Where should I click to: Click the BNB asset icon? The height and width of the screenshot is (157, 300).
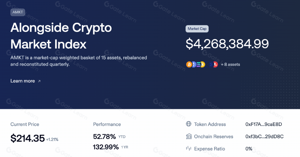coord(203,64)
